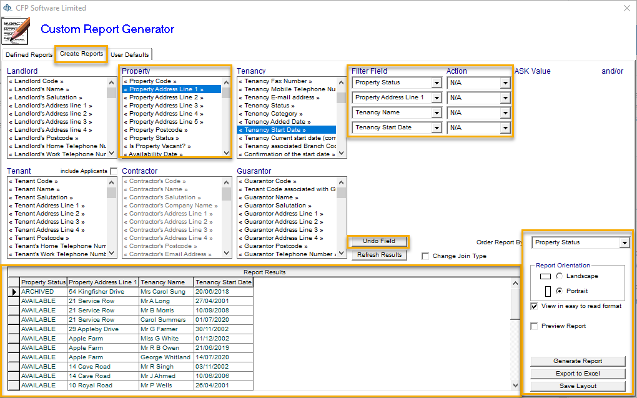Click the George Whitland cell
The image size is (637, 398).
pos(167,357)
